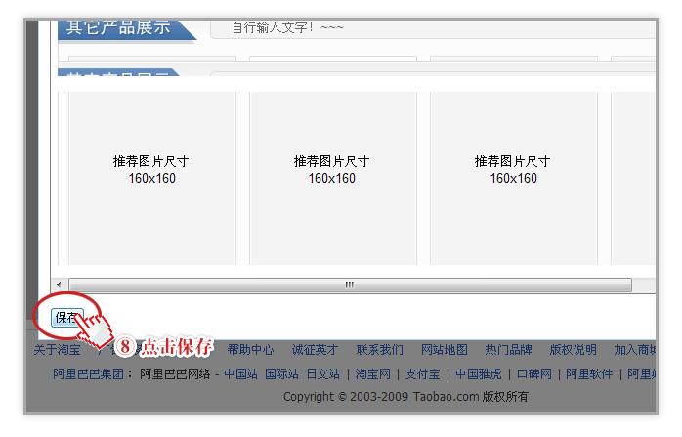Open the 帮助中心 footer link
682x437 pixels.
250,350
